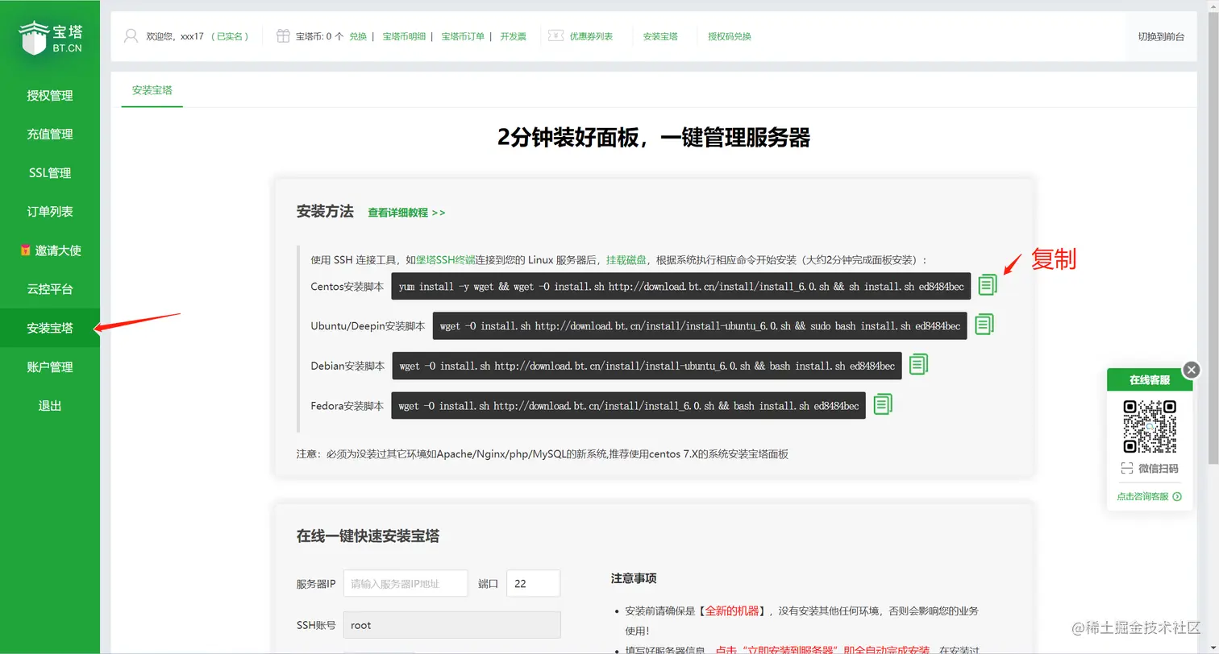Select 安装宝塔 in the sidebar

pyautogui.click(x=50, y=328)
